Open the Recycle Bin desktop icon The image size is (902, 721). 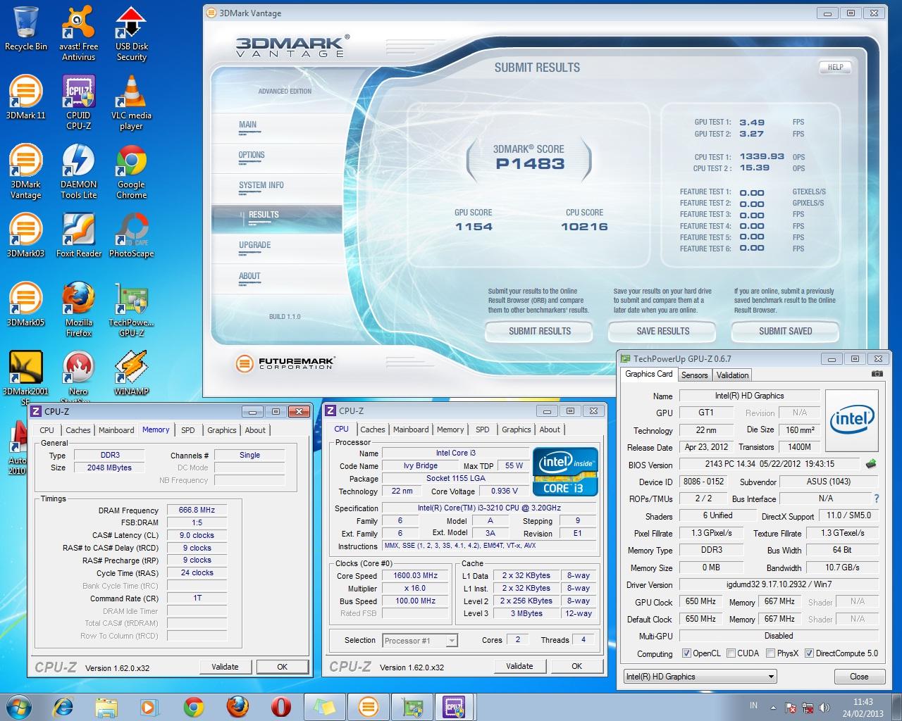(x=26, y=30)
